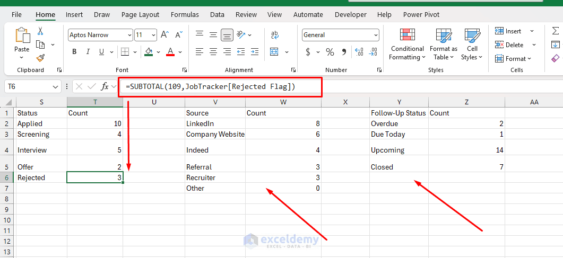Switch to the Data tab
563x258 pixels.
(217, 15)
